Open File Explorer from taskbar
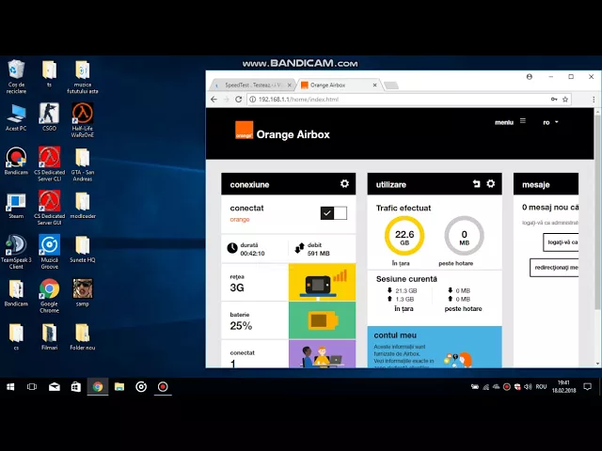This screenshot has width=602, height=451. pyautogui.click(x=119, y=386)
